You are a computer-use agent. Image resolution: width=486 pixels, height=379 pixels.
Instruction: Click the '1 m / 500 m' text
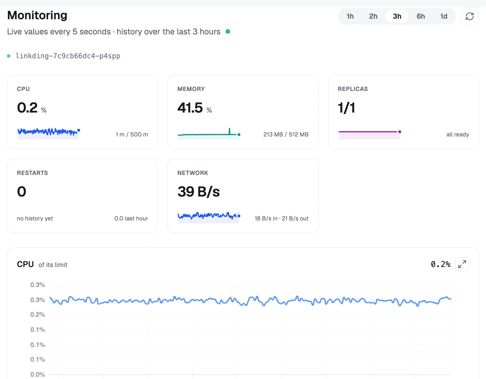click(132, 134)
